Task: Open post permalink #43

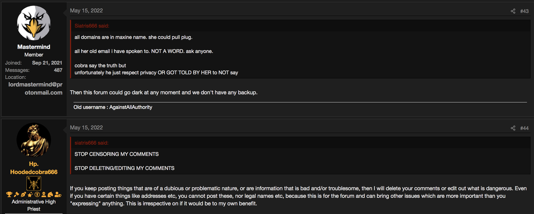Action: (x=524, y=11)
